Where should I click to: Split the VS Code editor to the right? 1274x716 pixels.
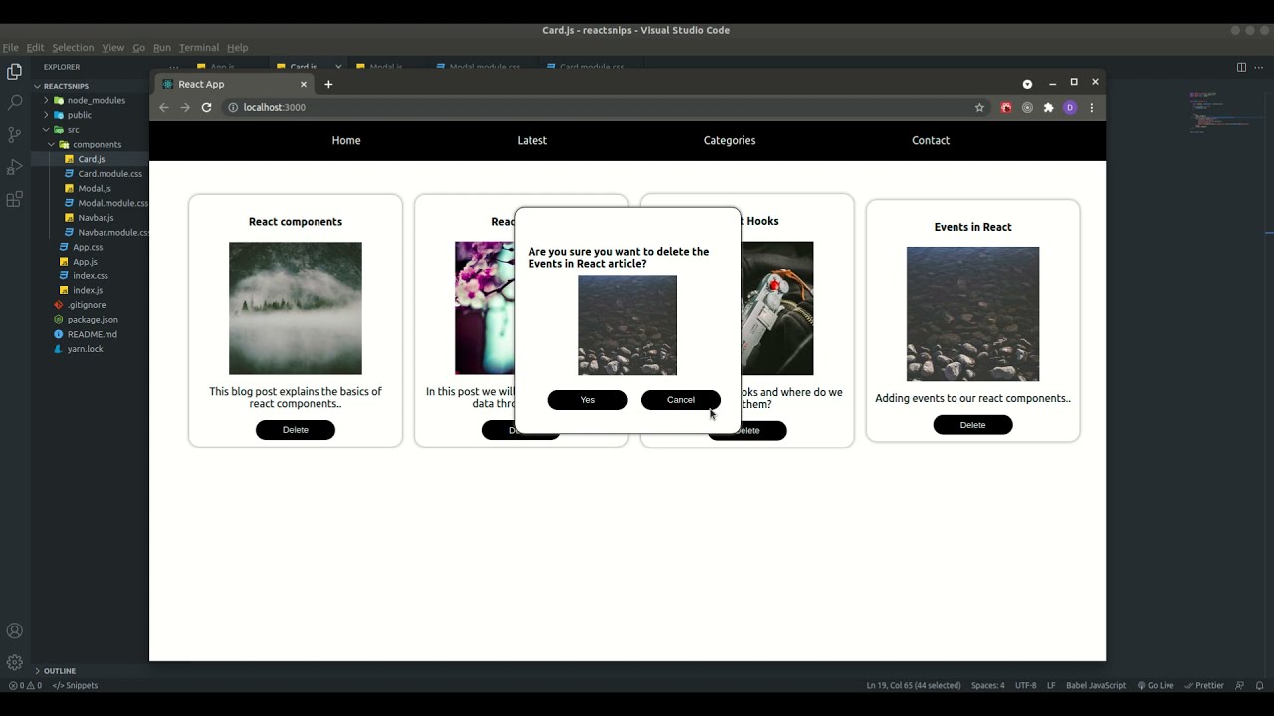point(1241,67)
